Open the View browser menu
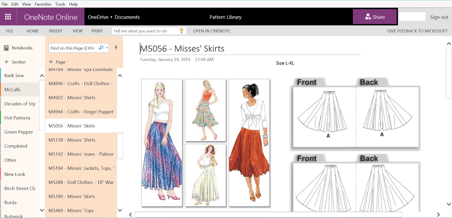This screenshot has width=452, height=218. [x=27, y=4]
